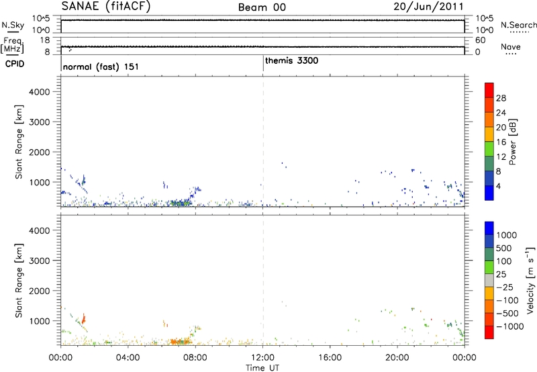Click the gray -25 to 25 velocity color segment
The width and height of the screenshot is (537, 372).
click(489, 281)
